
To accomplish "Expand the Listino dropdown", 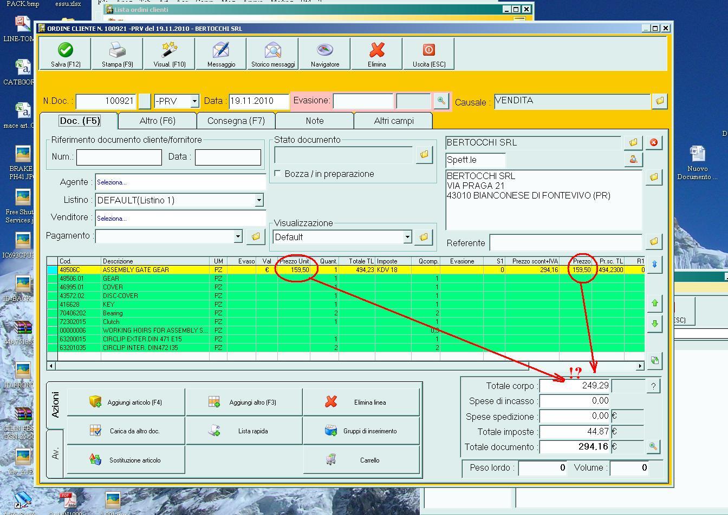I will point(259,200).
